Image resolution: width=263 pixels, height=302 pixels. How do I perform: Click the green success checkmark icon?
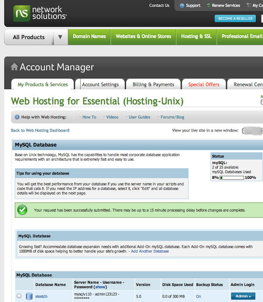click(x=23, y=210)
